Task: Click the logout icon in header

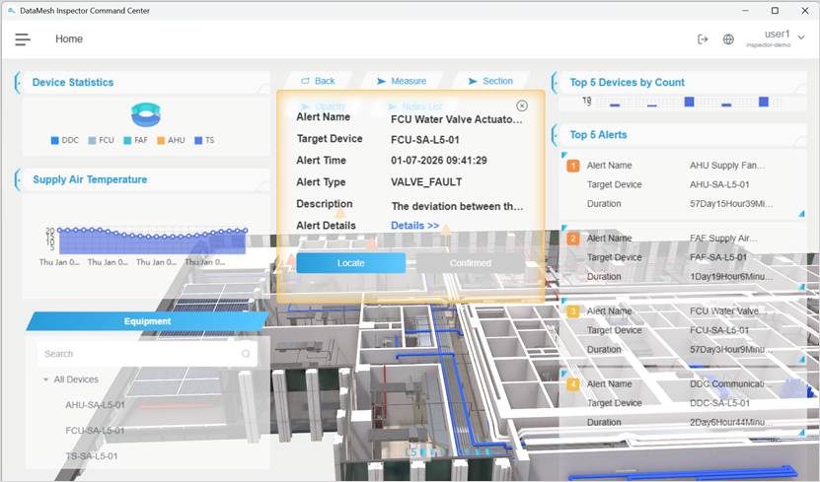Action: pyautogui.click(x=703, y=39)
